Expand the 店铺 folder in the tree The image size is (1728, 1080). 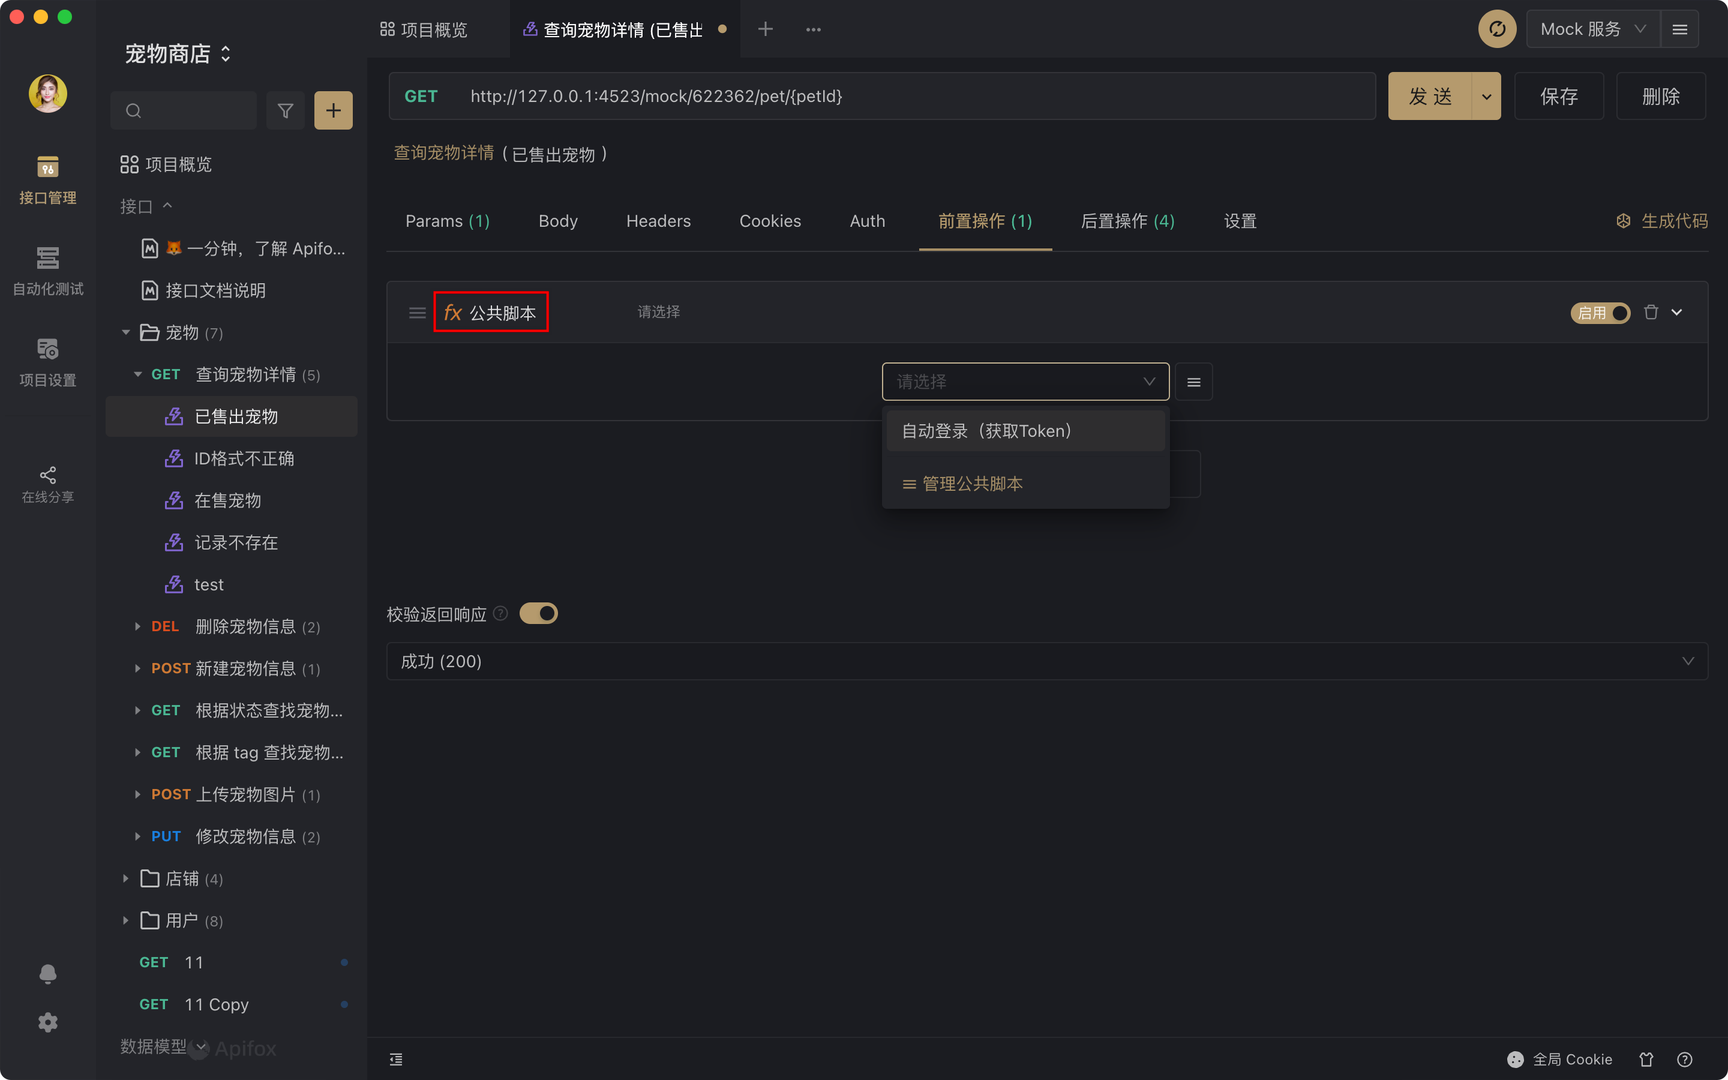(125, 878)
